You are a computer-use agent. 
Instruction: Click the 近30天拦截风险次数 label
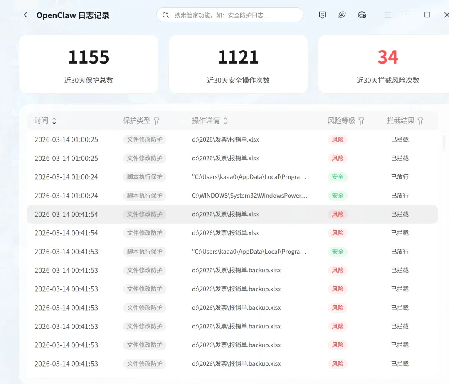(388, 81)
